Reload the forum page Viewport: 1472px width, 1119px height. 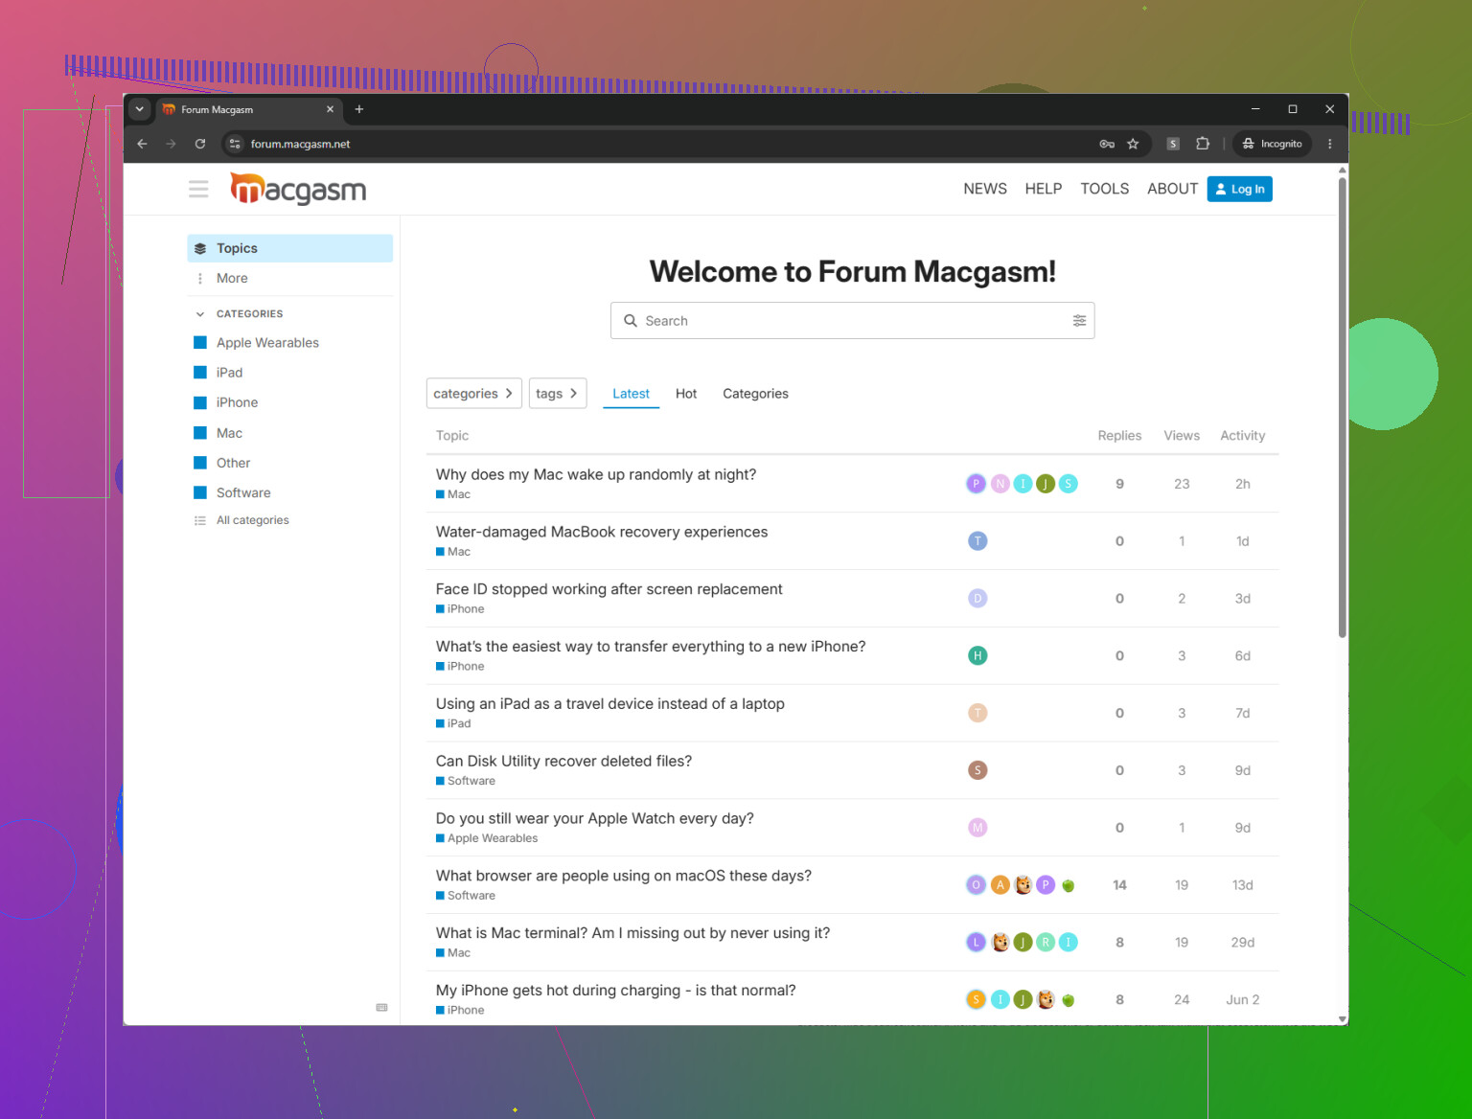[200, 144]
